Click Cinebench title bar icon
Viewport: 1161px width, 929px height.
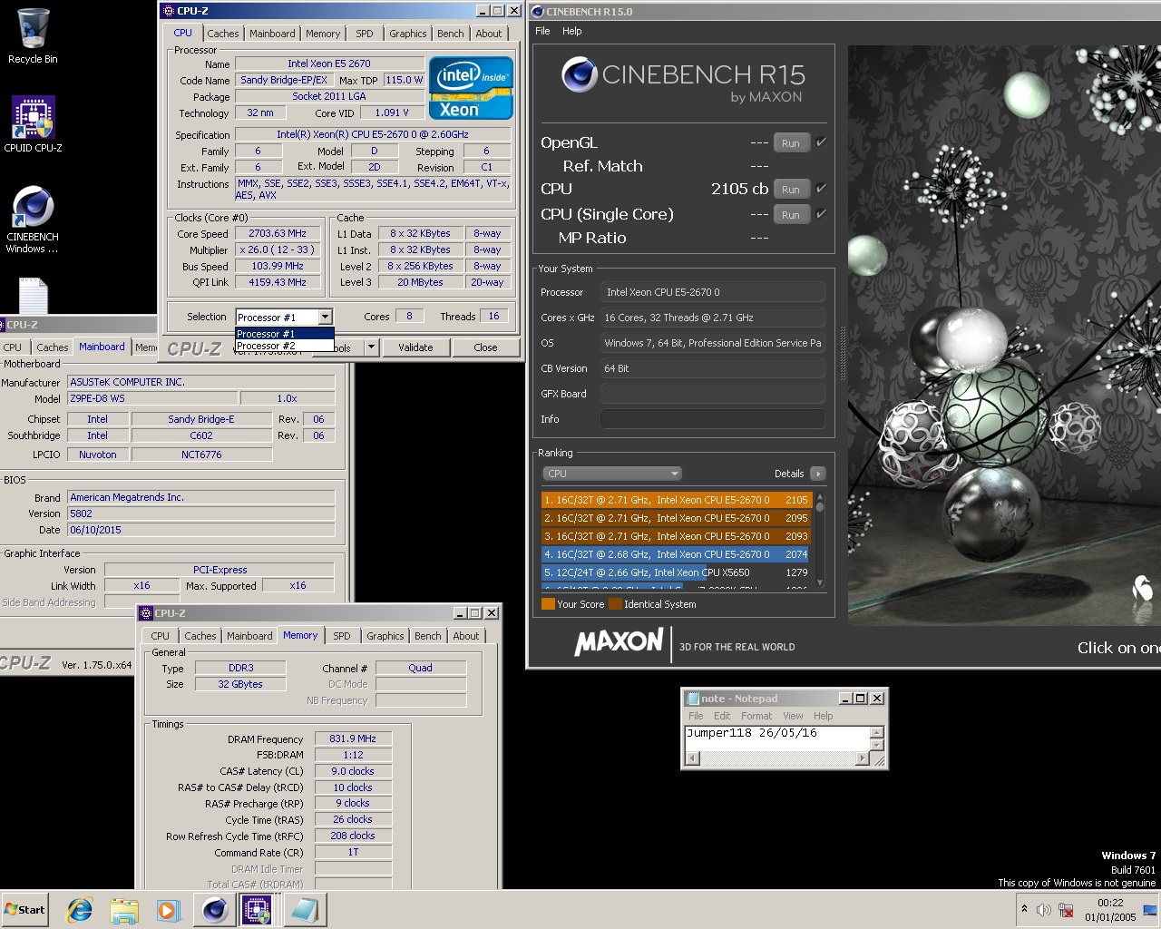point(537,11)
